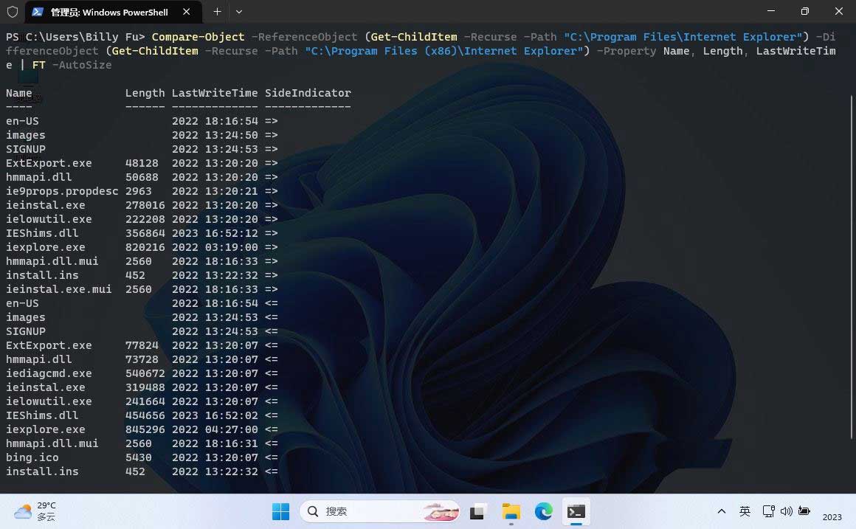Image resolution: width=856 pixels, height=529 pixels.
Task: Click the Task View icon
Action: click(478, 511)
